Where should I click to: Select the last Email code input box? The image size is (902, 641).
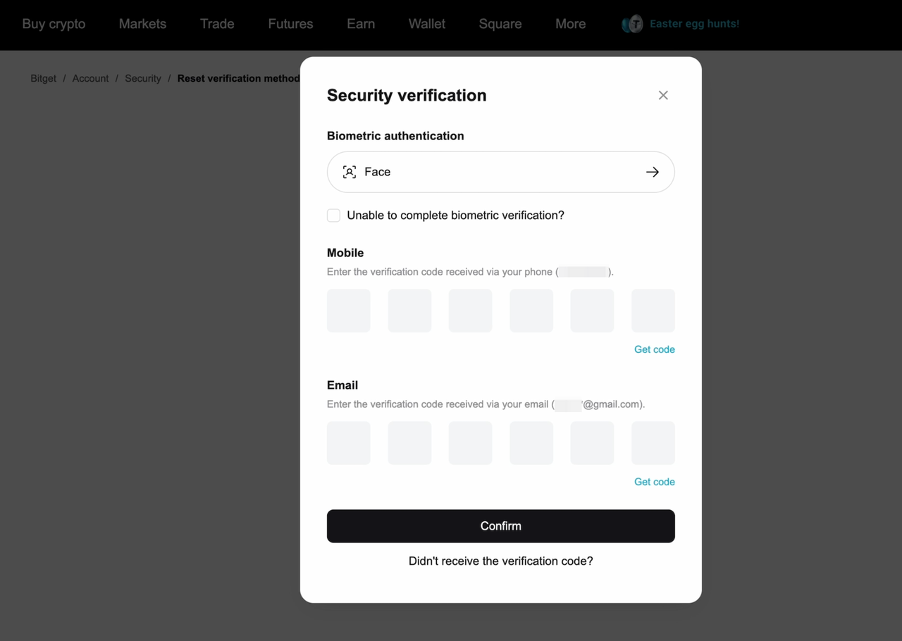653,442
